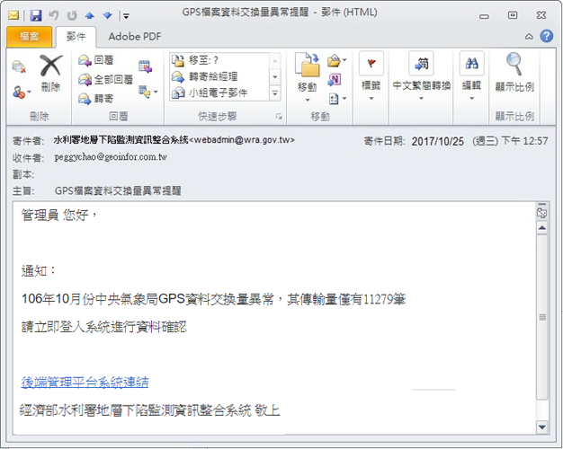This screenshot has height=449, width=563.
Task: Expand the Chinese conversion (中文繁簡轉換) menu
Action: coord(421,74)
